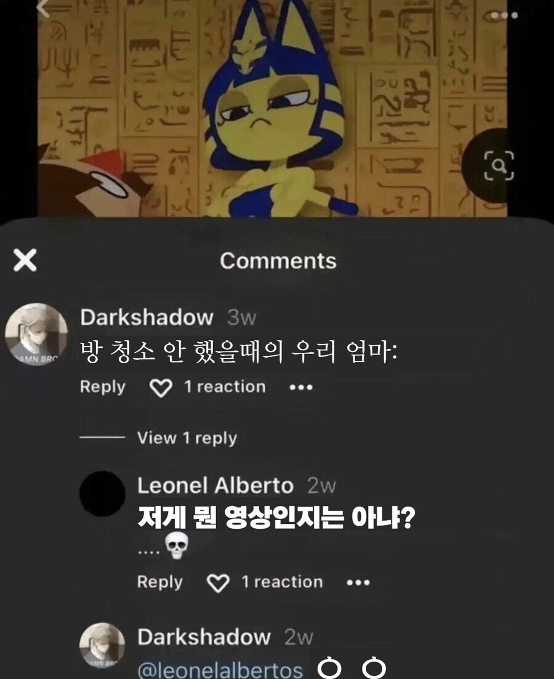
Task: Open more options on Darkshadow's first comment
Action: click(301, 387)
